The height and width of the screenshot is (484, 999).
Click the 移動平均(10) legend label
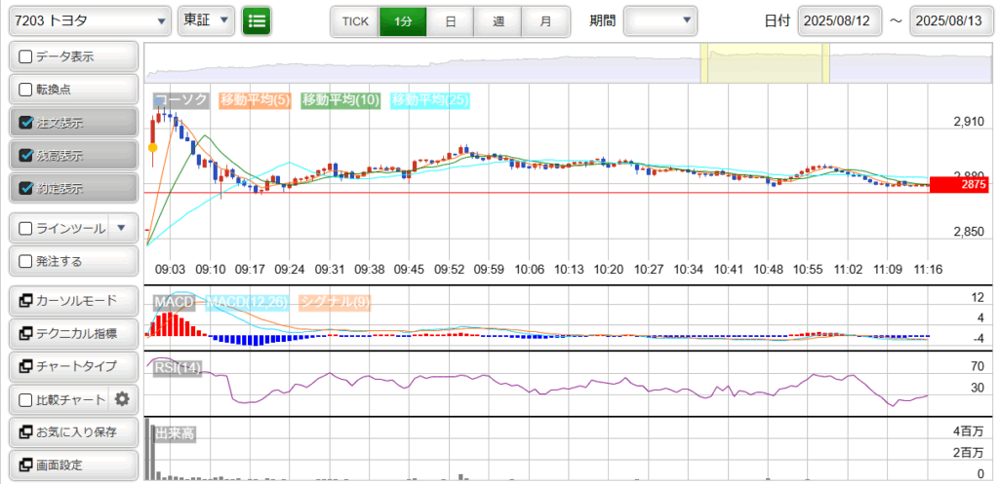tap(340, 100)
